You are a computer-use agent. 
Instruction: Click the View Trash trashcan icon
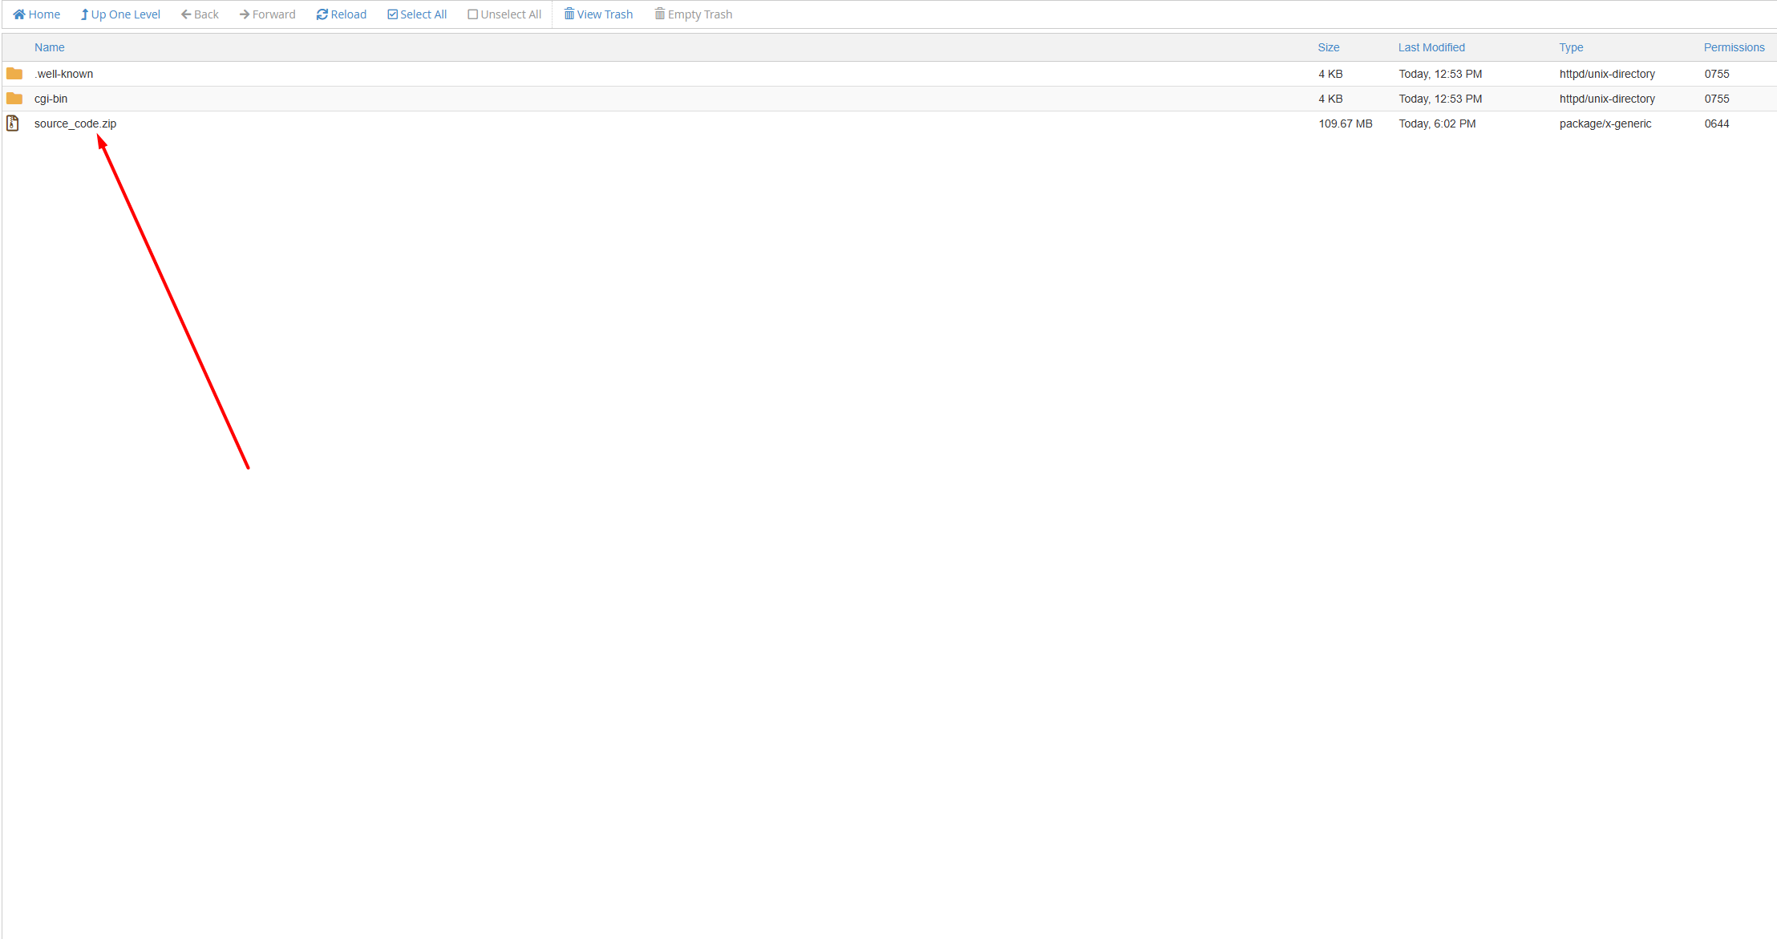click(x=569, y=14)
